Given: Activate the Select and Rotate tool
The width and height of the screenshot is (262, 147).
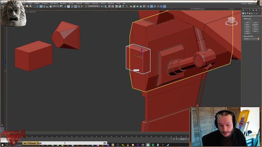Looking at the screenshot, I should (x=44, y=7).
